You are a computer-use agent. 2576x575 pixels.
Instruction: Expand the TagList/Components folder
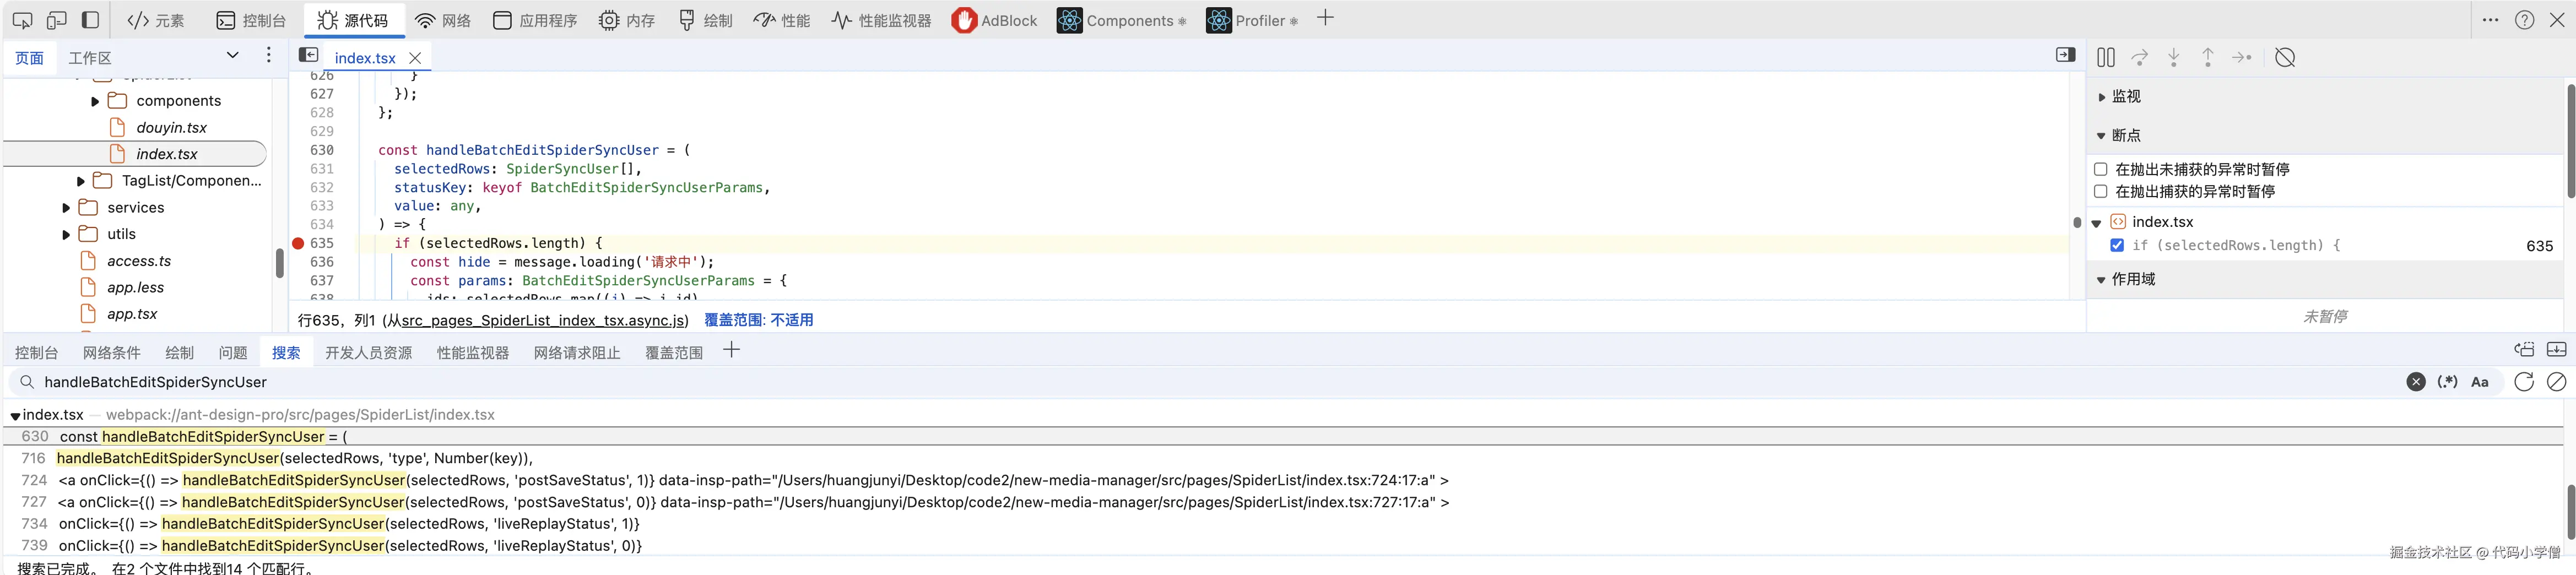[x=81, y=181]
